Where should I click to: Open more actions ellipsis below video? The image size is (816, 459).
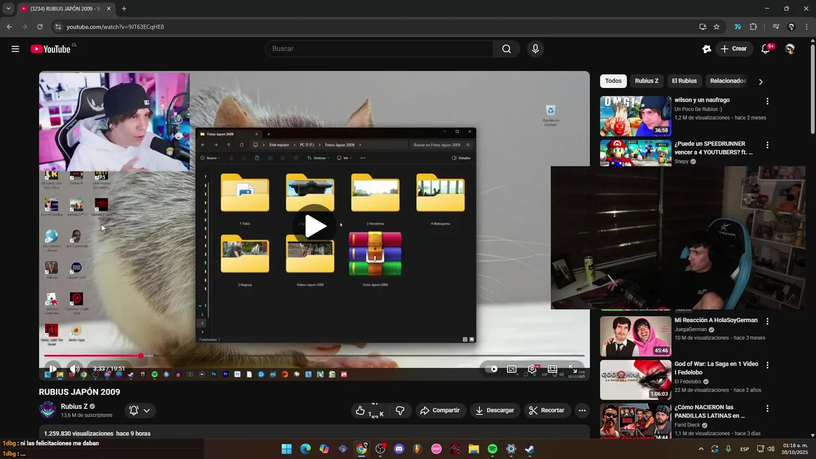coord(582,411)
